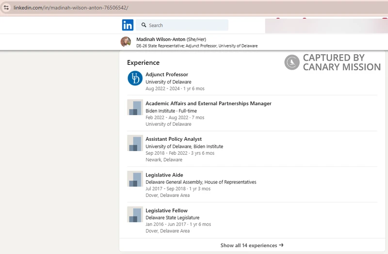Open the University of Delaware logo icon
The height and width of the screenshot is (254, 388).
[x=135, y=78]
